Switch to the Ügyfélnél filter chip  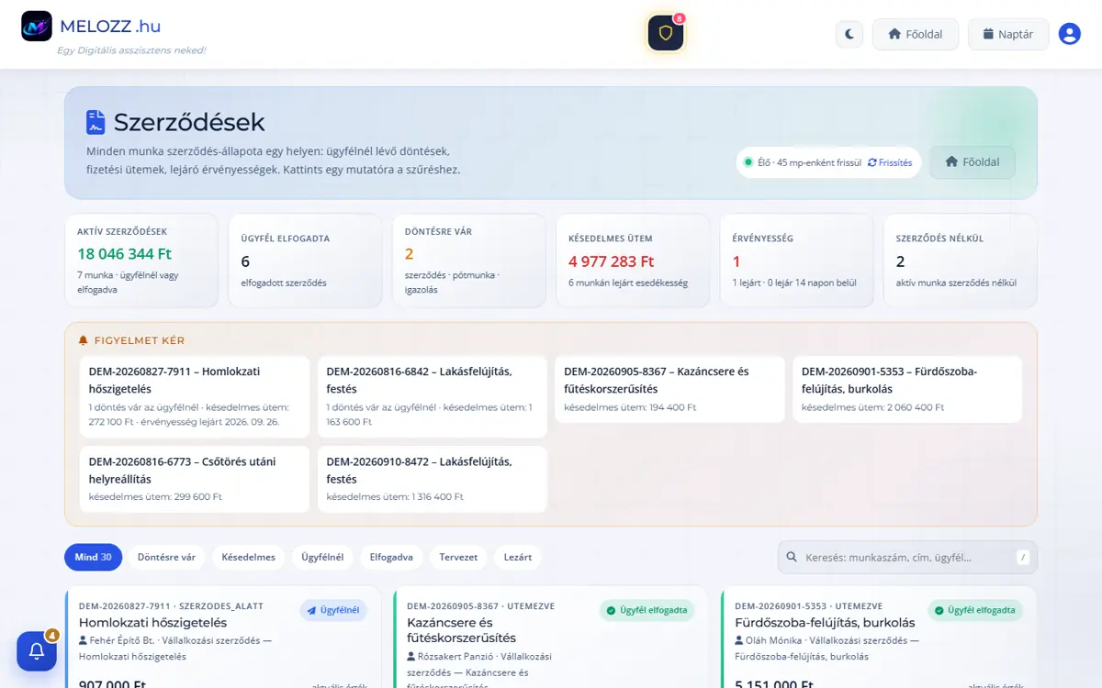323,557
